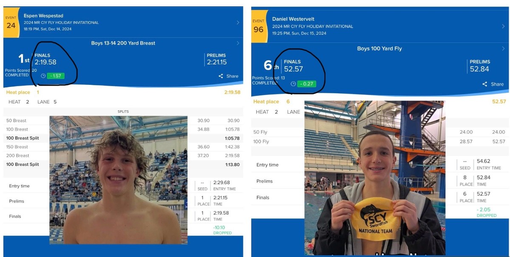Click the Prelims row on right card
Screen dimensions: 510x257
tap(380, 181)
